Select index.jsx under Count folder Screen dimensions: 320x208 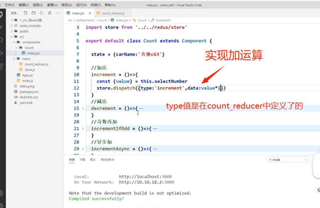click(x=34, y=53)
